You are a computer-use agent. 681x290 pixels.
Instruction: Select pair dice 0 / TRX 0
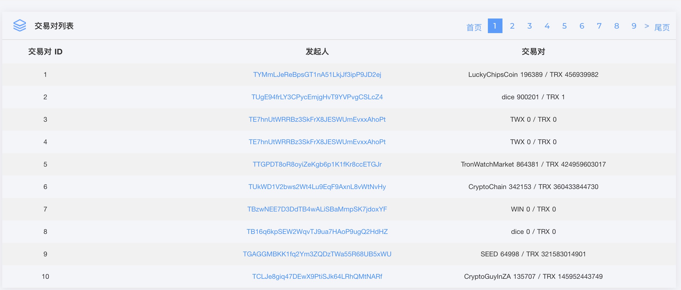pyautogui.click(x=533, y=232)
